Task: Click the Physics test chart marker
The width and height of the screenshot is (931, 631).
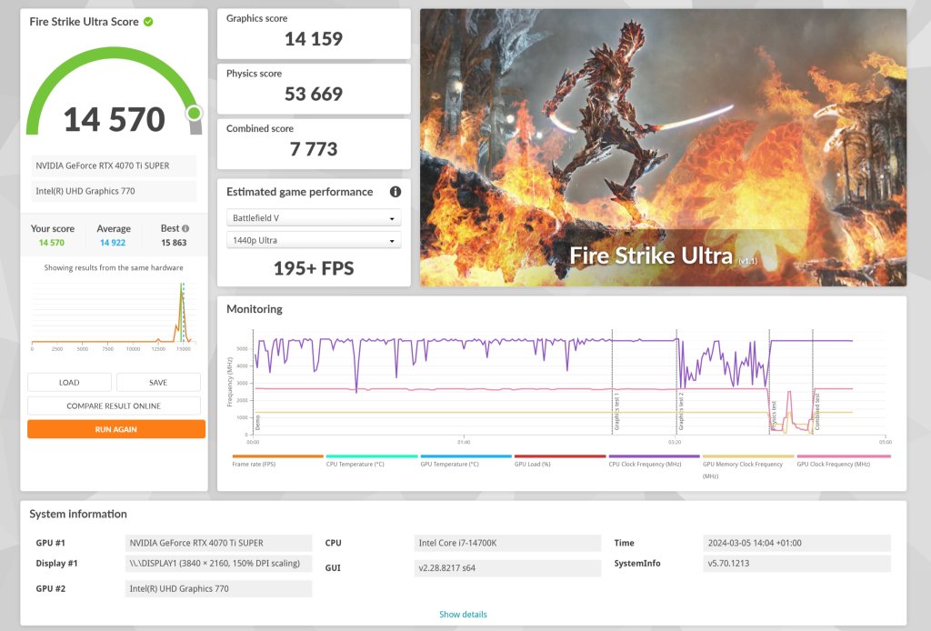Action: (774, 416)
